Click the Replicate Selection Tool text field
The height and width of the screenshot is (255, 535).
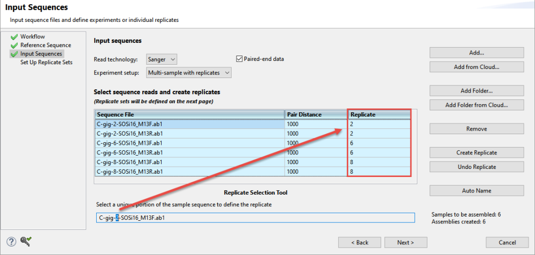point(256,218)
